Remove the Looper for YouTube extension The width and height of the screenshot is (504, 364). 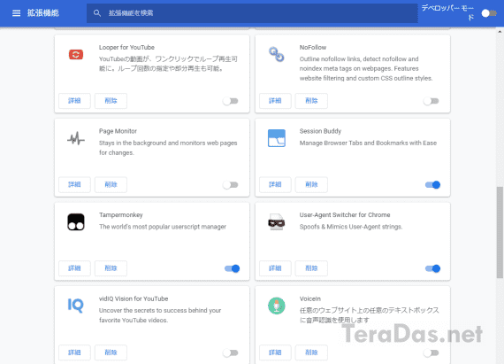click(x=111, y=101)
